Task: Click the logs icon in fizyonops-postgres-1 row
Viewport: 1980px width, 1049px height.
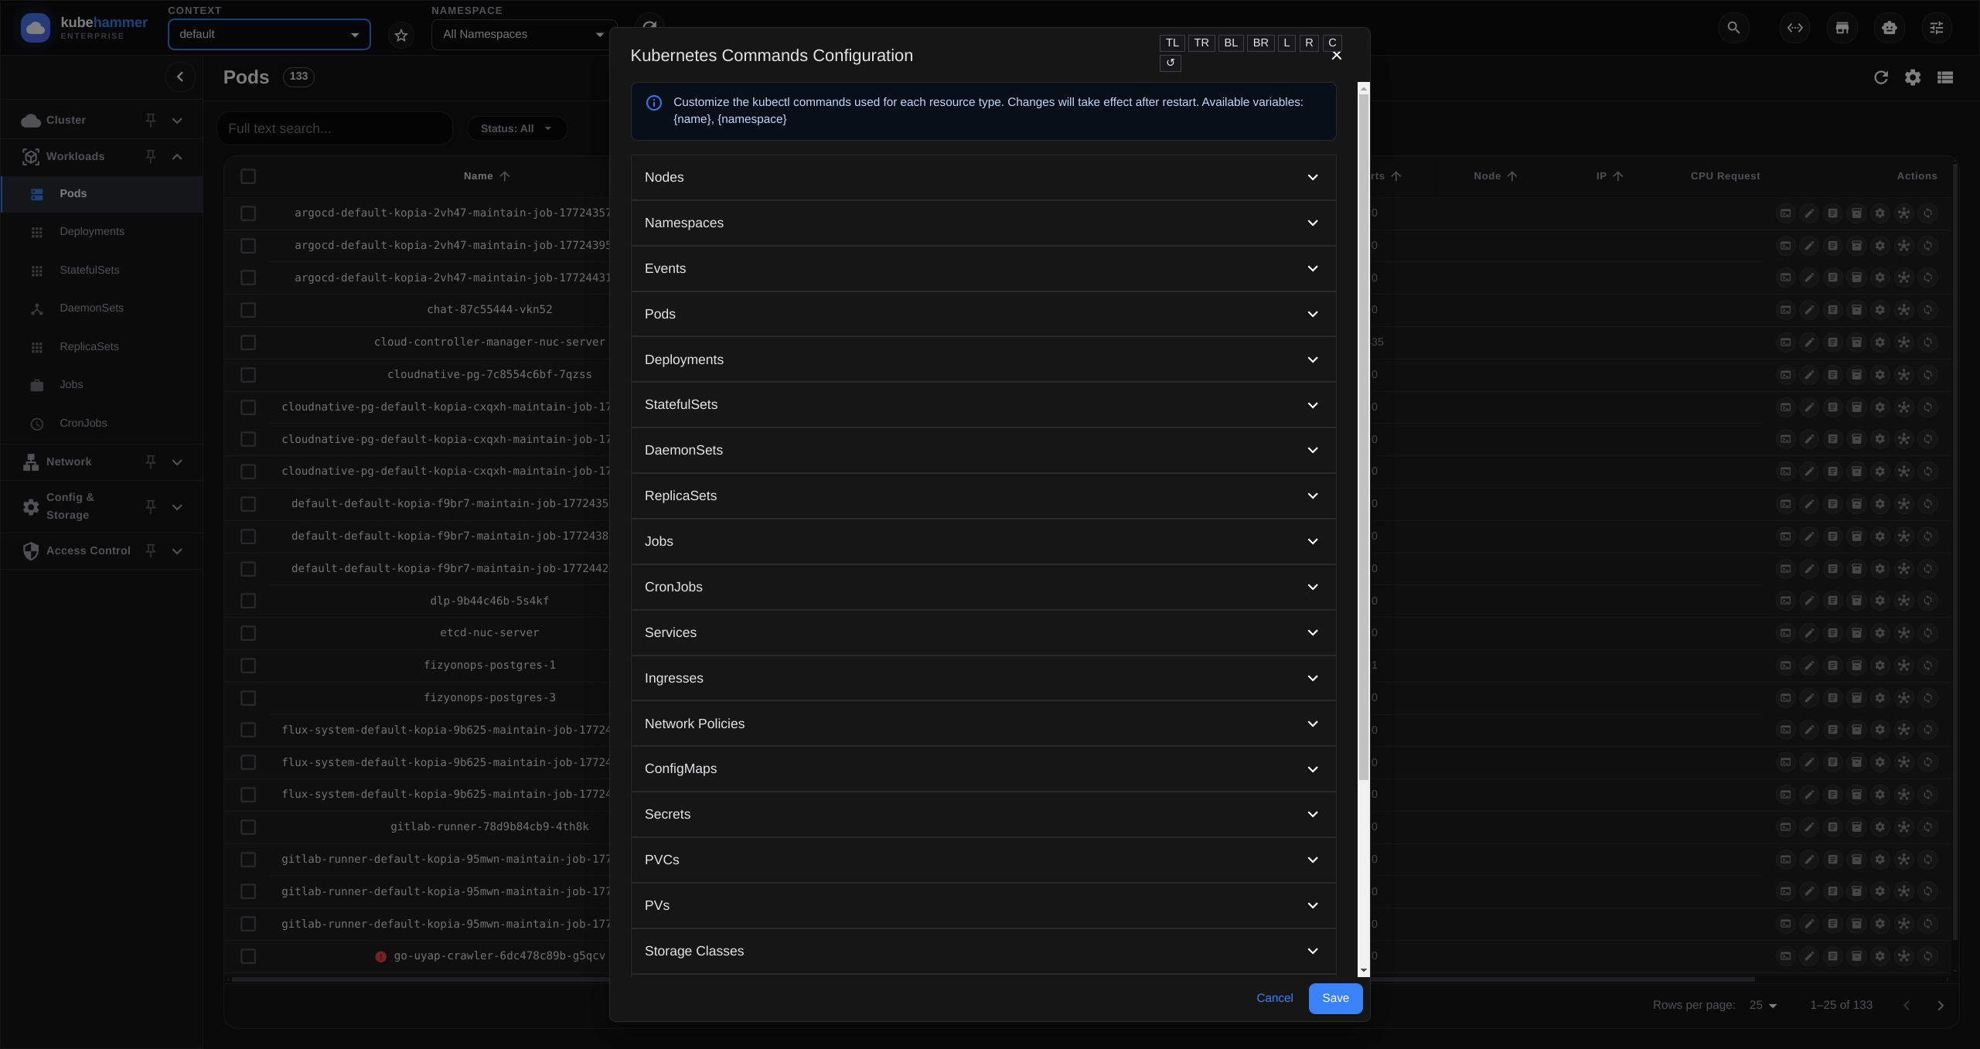Action: pyautogui.click(x=1832, y=666)
